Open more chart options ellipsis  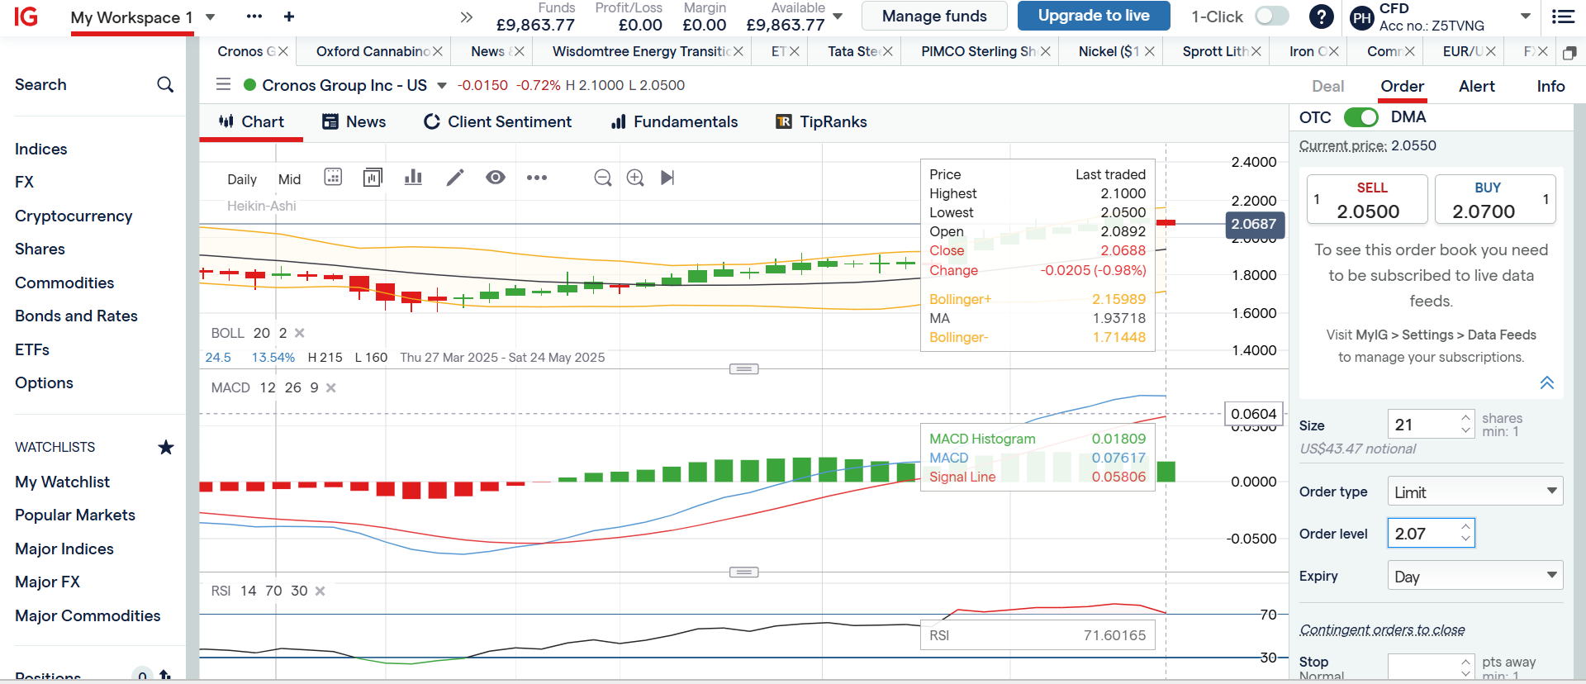click(537, 178)
